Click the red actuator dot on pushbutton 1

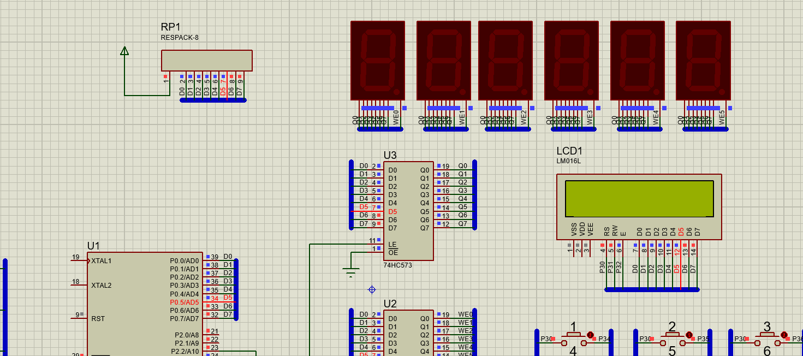pos(590,335)
